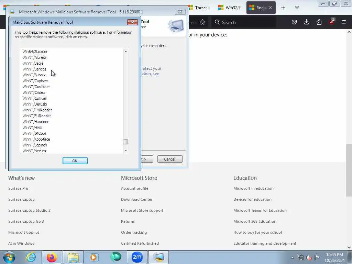This screenshot has height=264, width=352.
Task: Select WinNT/Hikiti entry
Action: click(32, 128)
